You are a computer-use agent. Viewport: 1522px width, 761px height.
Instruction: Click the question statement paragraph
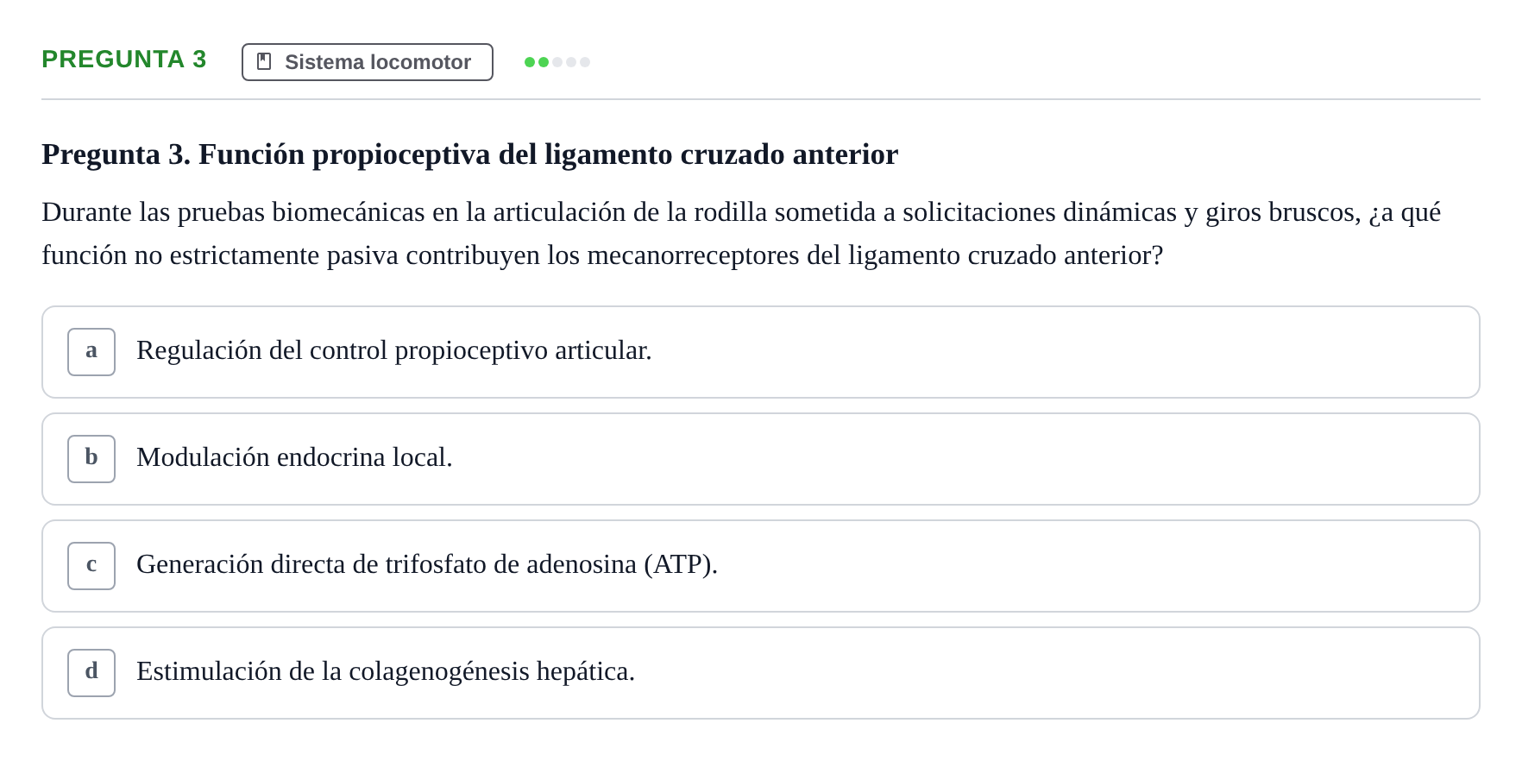pyautogui.click(x=741, y=234)
